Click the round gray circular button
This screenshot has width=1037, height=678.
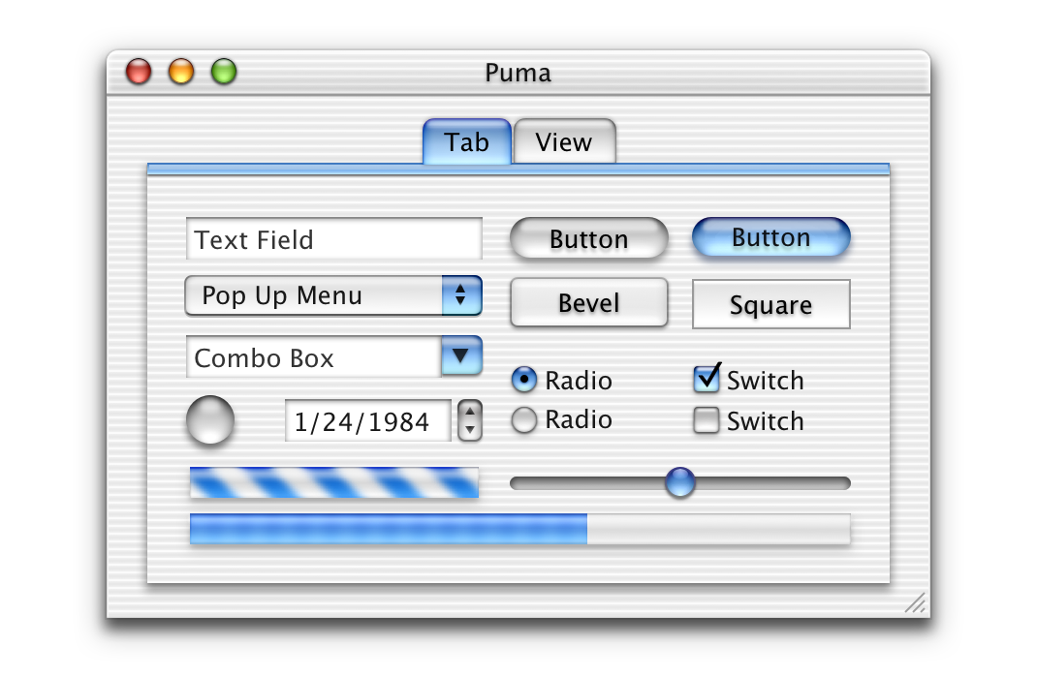210,419
